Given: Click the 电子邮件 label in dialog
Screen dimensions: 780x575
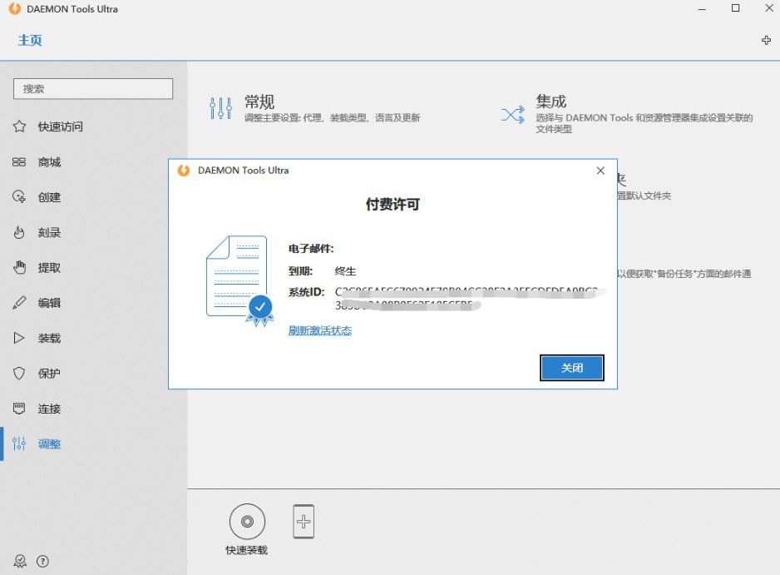Looking at the screenshot, I should (x=311, y=249).
